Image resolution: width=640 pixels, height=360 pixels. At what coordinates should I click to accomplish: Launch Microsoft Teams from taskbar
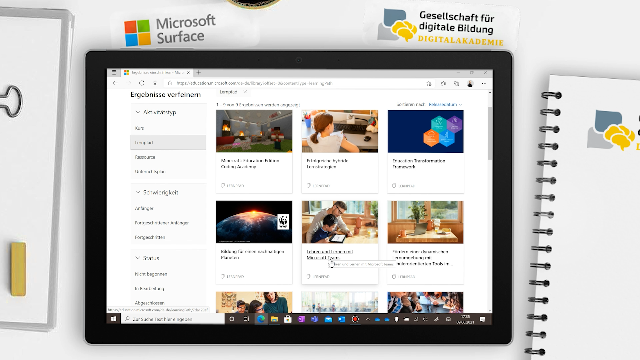pyautogui.click(x=315, y=319)
